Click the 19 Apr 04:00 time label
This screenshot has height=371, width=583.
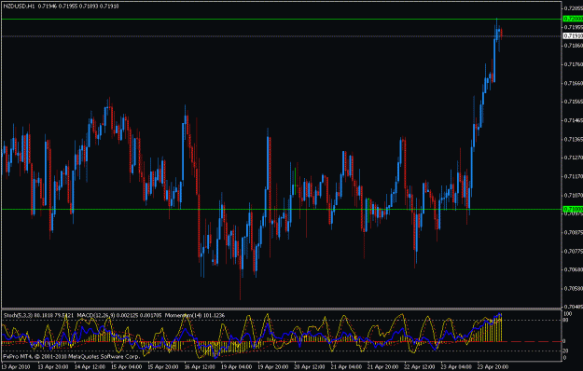click(x=237, y=367)
